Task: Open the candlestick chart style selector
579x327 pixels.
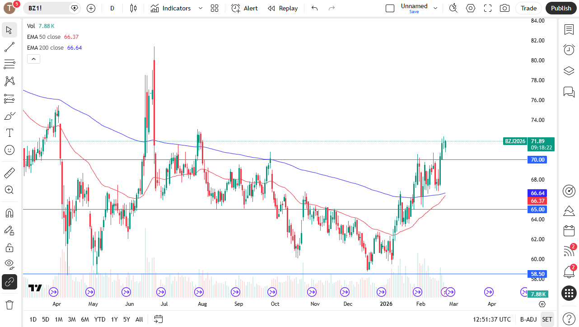Action: (133, 8)
